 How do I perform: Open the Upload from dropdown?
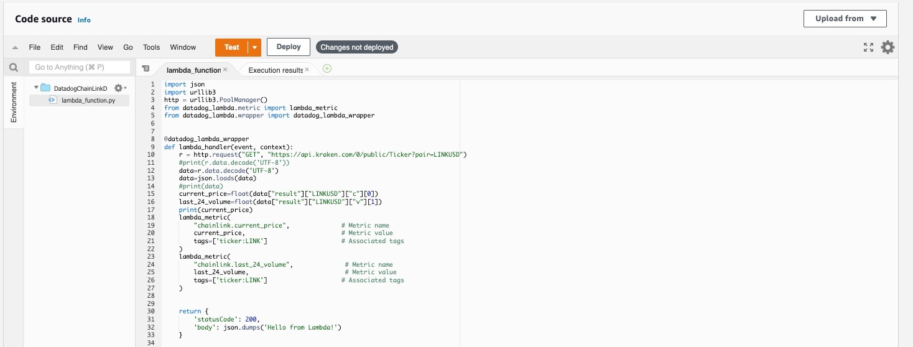[x=845, y=19]
